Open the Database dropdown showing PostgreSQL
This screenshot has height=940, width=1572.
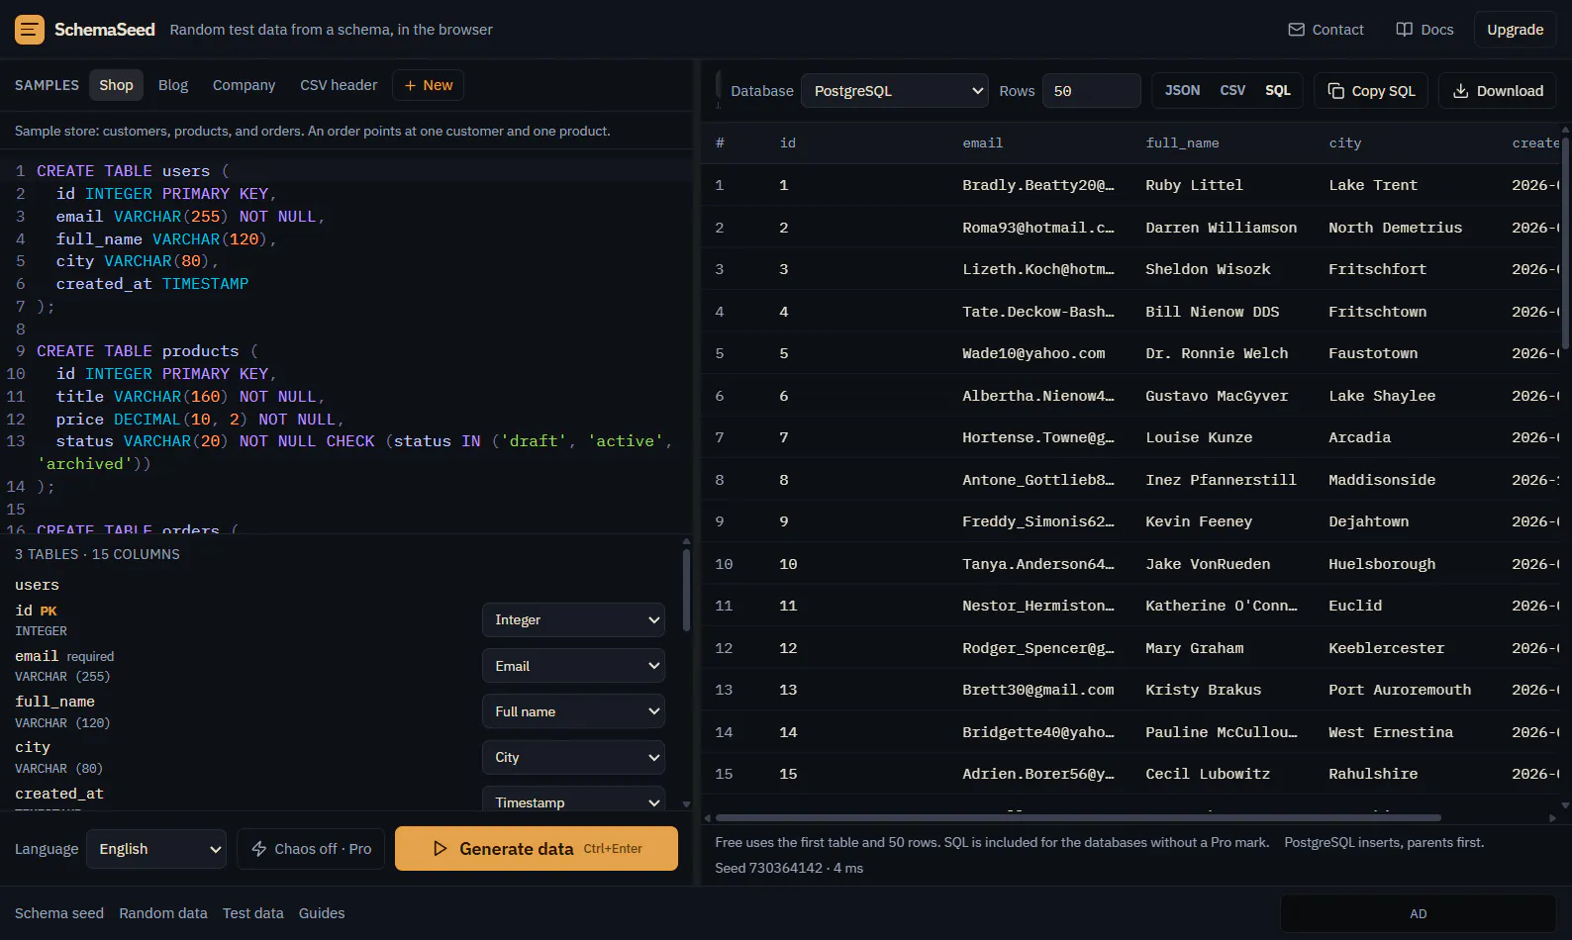pos(895,91)
